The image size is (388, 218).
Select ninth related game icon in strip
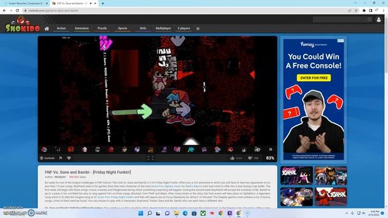151,150
